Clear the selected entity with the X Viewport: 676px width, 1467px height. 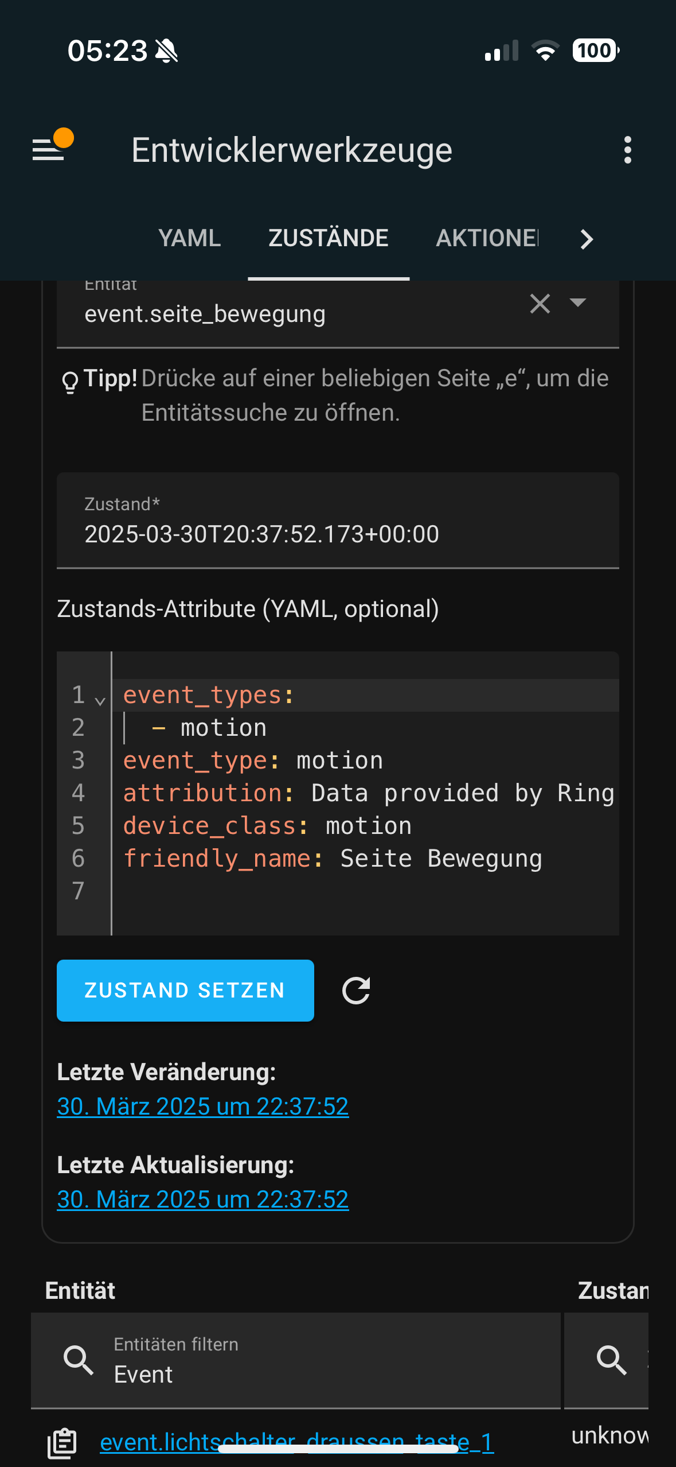pyautogui.click(x=540, y=303)
